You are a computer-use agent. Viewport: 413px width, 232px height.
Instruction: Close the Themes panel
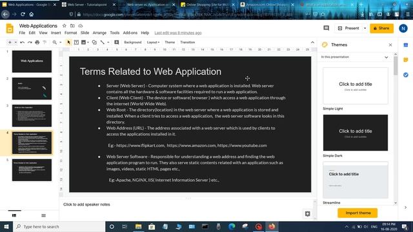390,45
